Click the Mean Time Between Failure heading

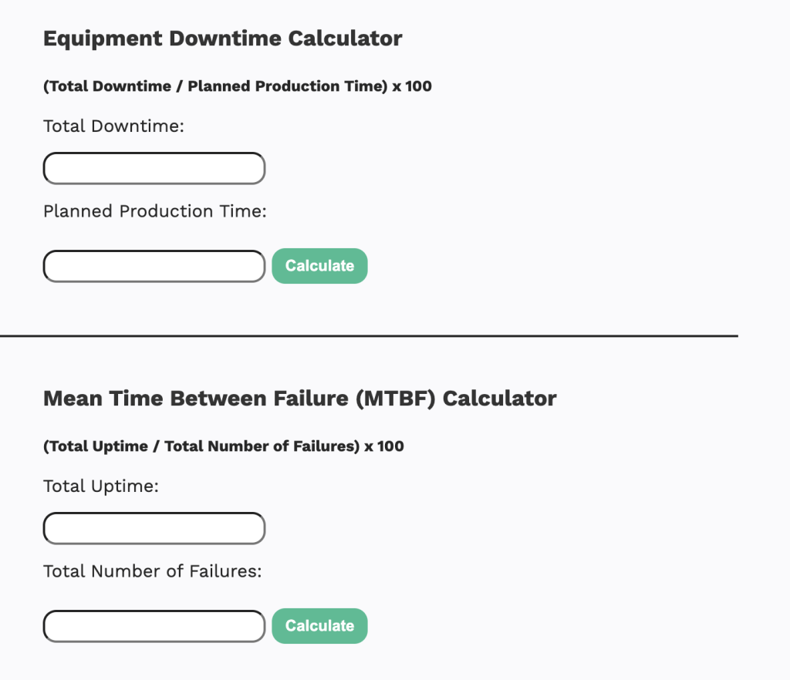pos(299,399)
